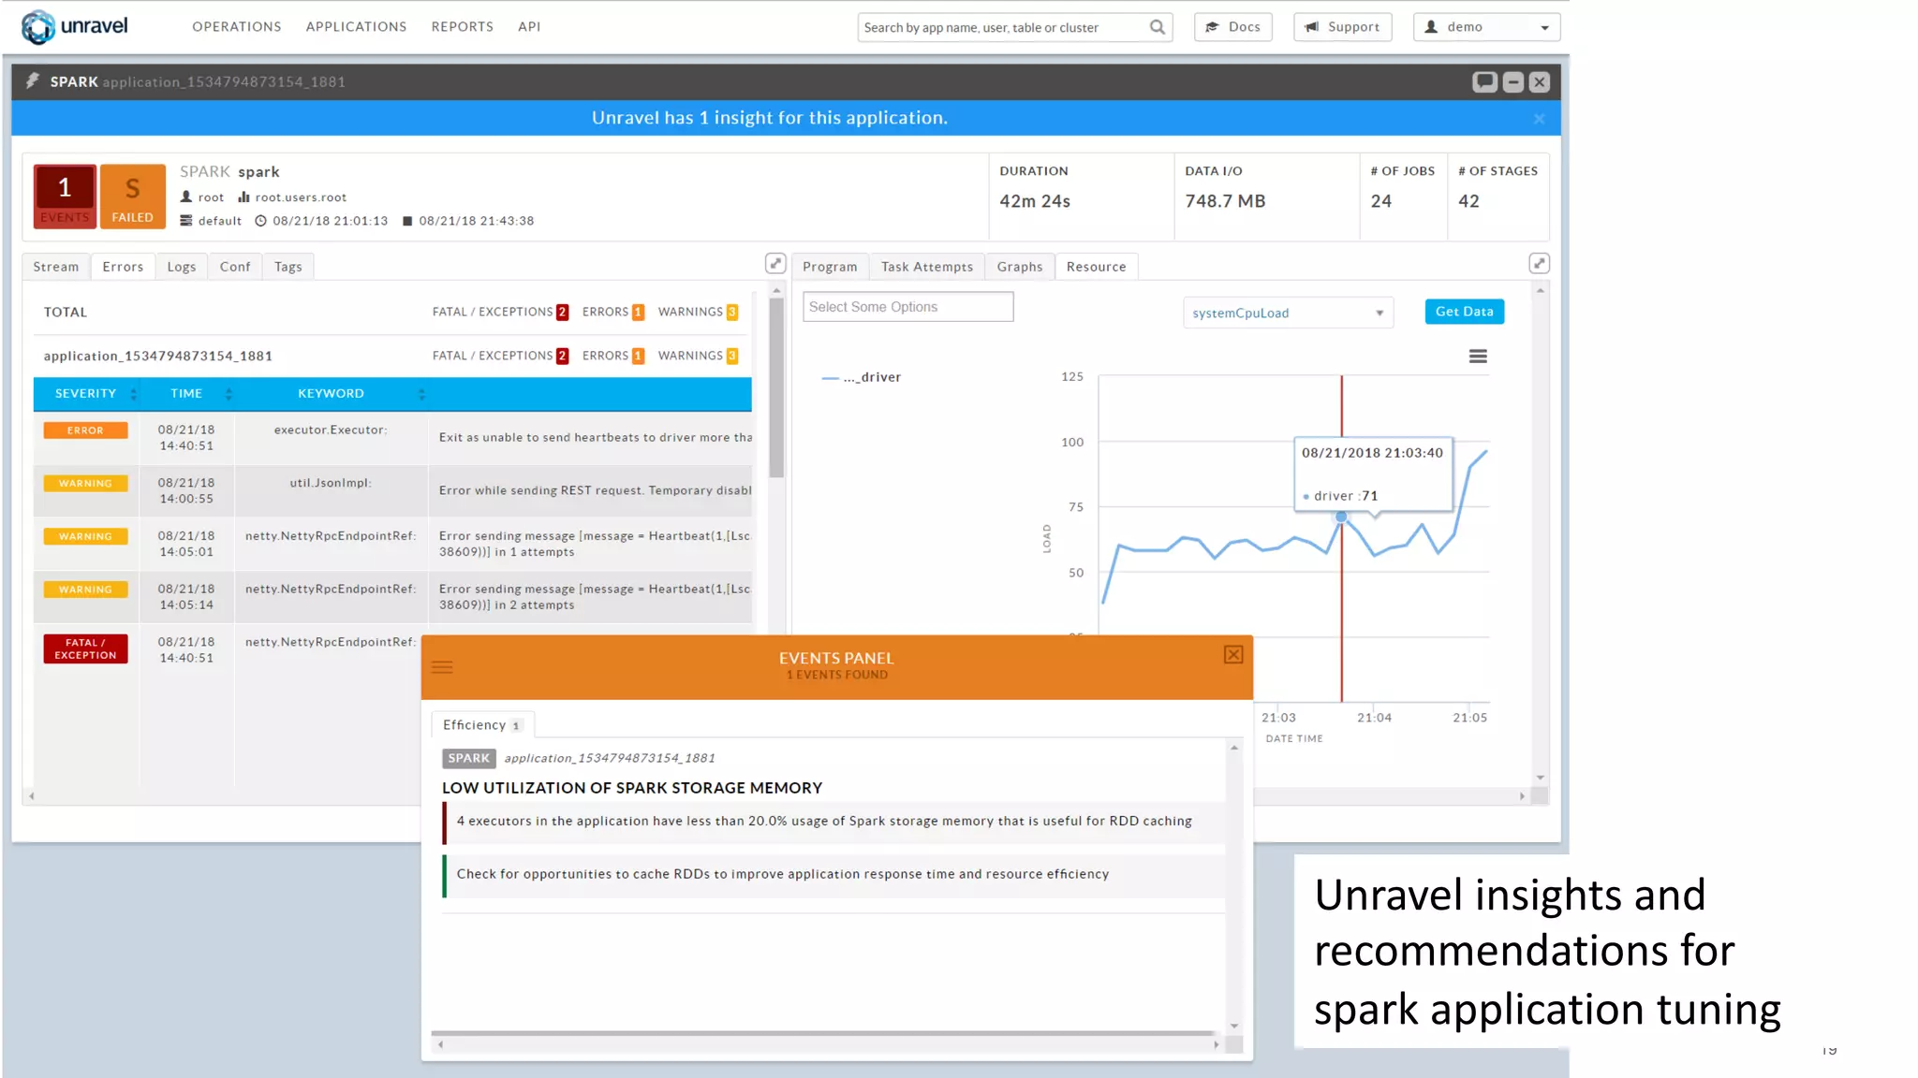Click the chart data point marker
The height and width of the screenshot is (1078, 1918).
pos(1341,517)
